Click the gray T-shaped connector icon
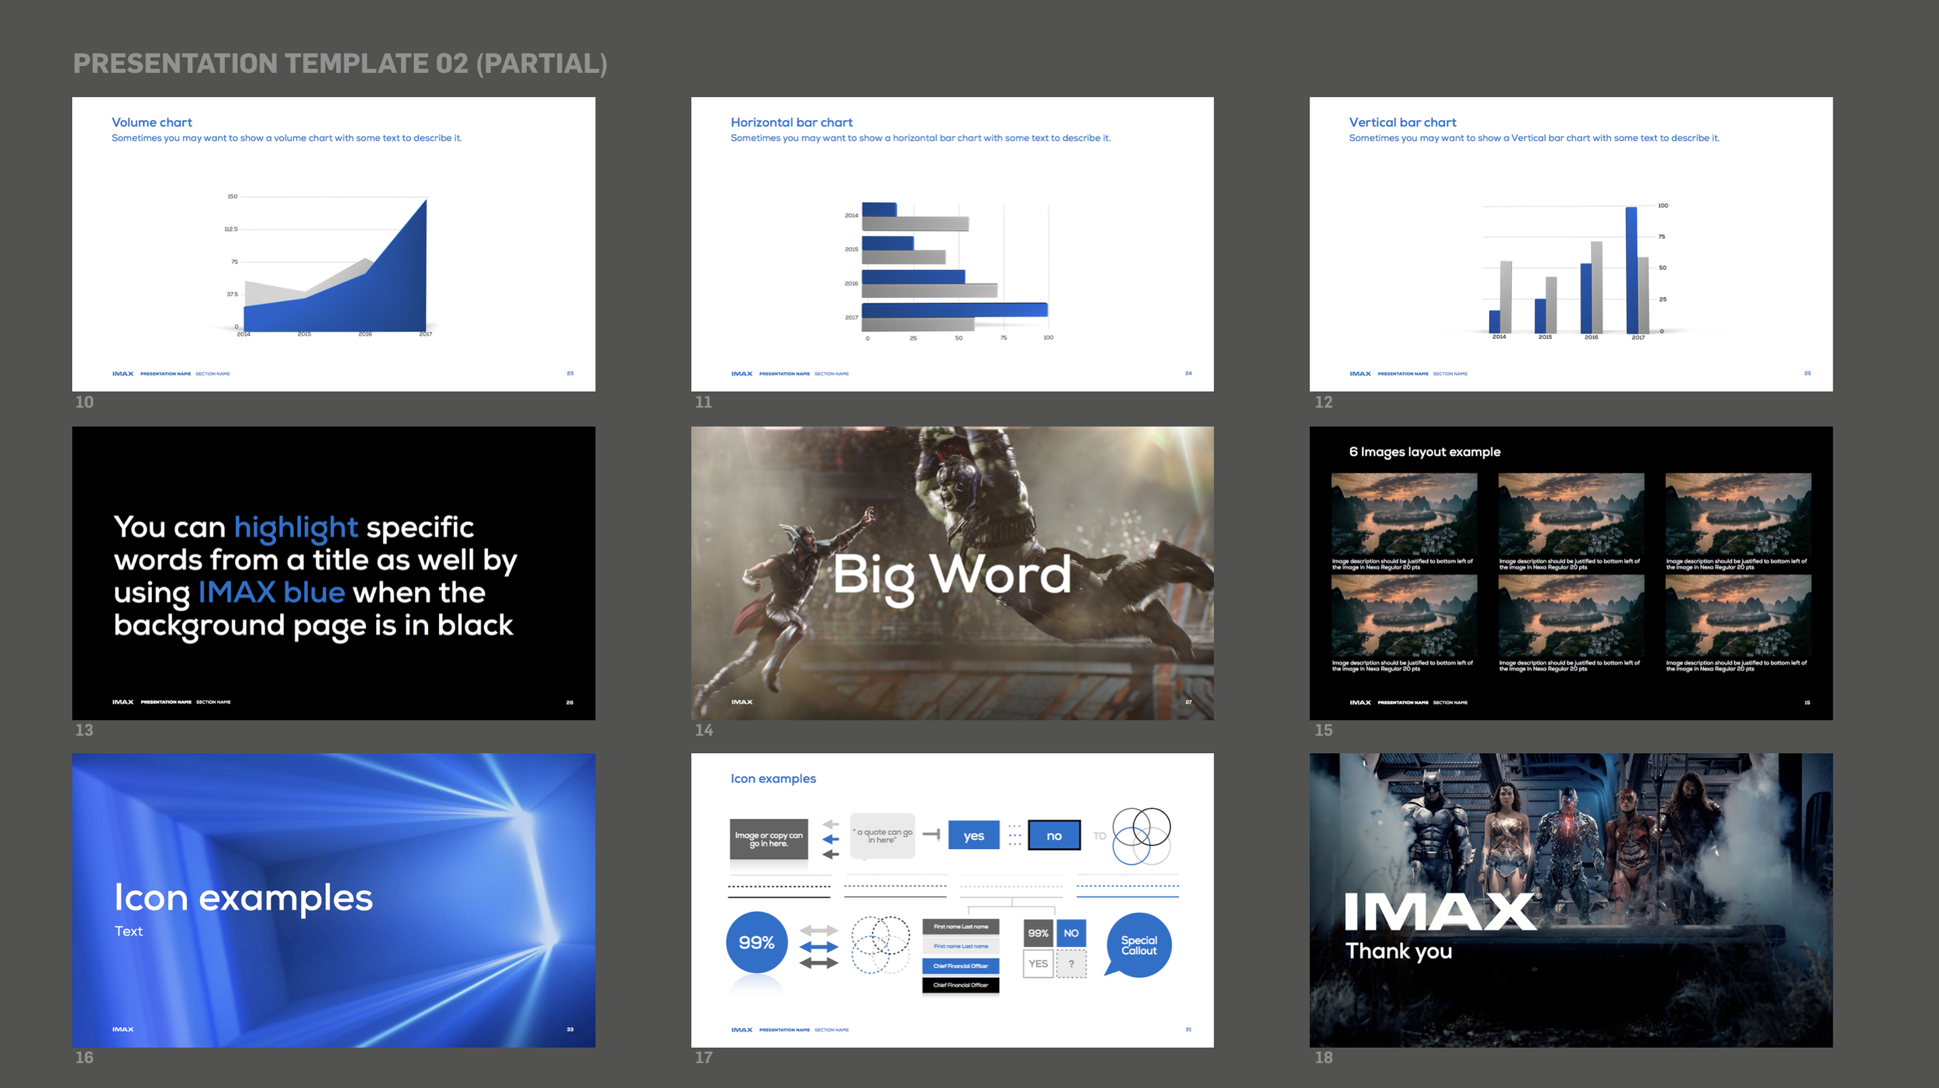Viewport: 1939px width, 1088px height. 931,834
